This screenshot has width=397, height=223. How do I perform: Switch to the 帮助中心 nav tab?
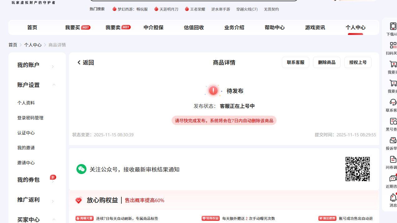click(x=274, y=27)
